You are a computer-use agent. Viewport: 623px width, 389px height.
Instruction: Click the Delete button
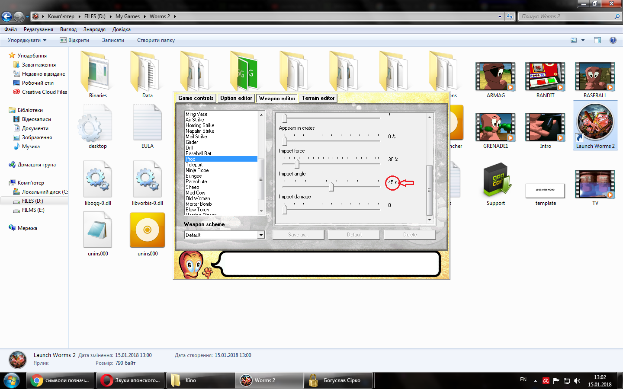point(410,235)
